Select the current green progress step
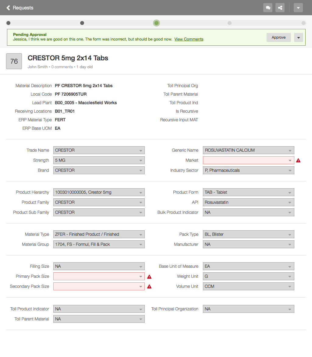The height and width of the screenshot is (357, 312). click(156, 23)
